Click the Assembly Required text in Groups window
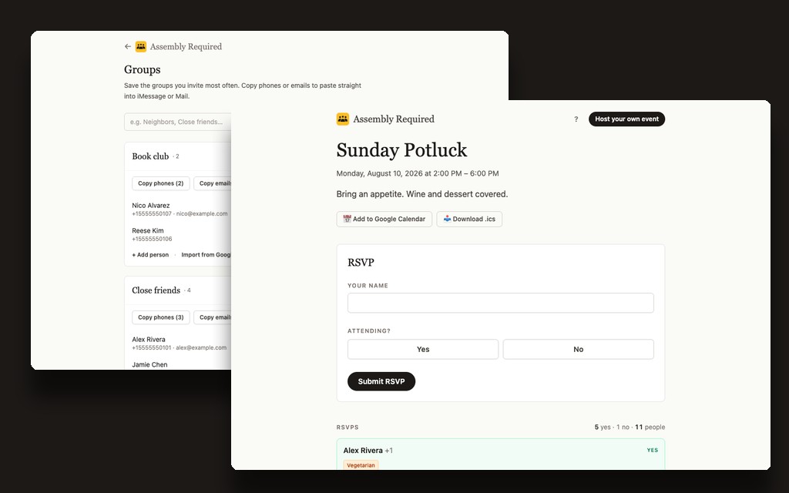Image resolution: width=789 pixels, height=493 pixels. 186,47
